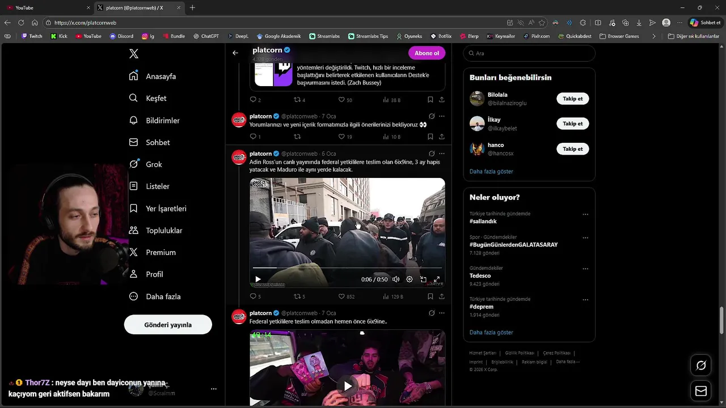
Task: Repost the 6ix9ine 3 ay hapis post
Action: tap(299, 296)
